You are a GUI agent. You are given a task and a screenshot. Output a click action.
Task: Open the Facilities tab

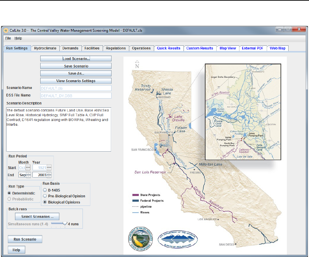[92, 48]
